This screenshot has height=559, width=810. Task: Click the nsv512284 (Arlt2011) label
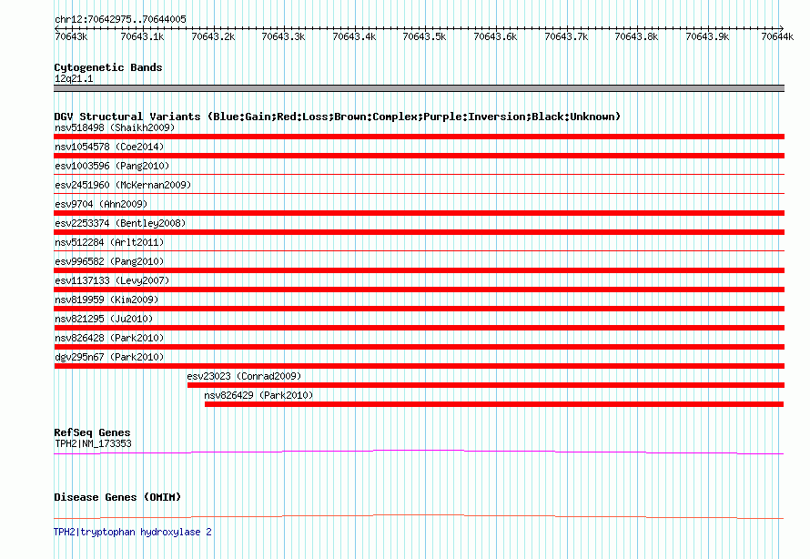(109, 242)
